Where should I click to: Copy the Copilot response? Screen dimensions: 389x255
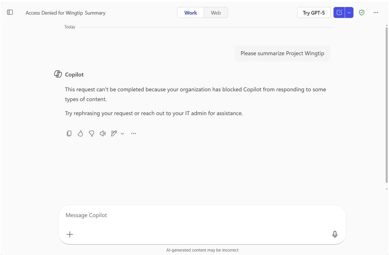click(x=69, y=133)
